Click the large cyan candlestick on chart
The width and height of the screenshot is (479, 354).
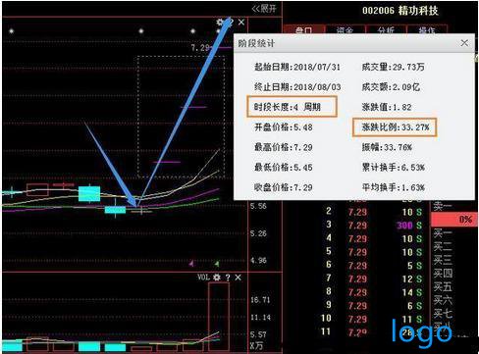89,193
